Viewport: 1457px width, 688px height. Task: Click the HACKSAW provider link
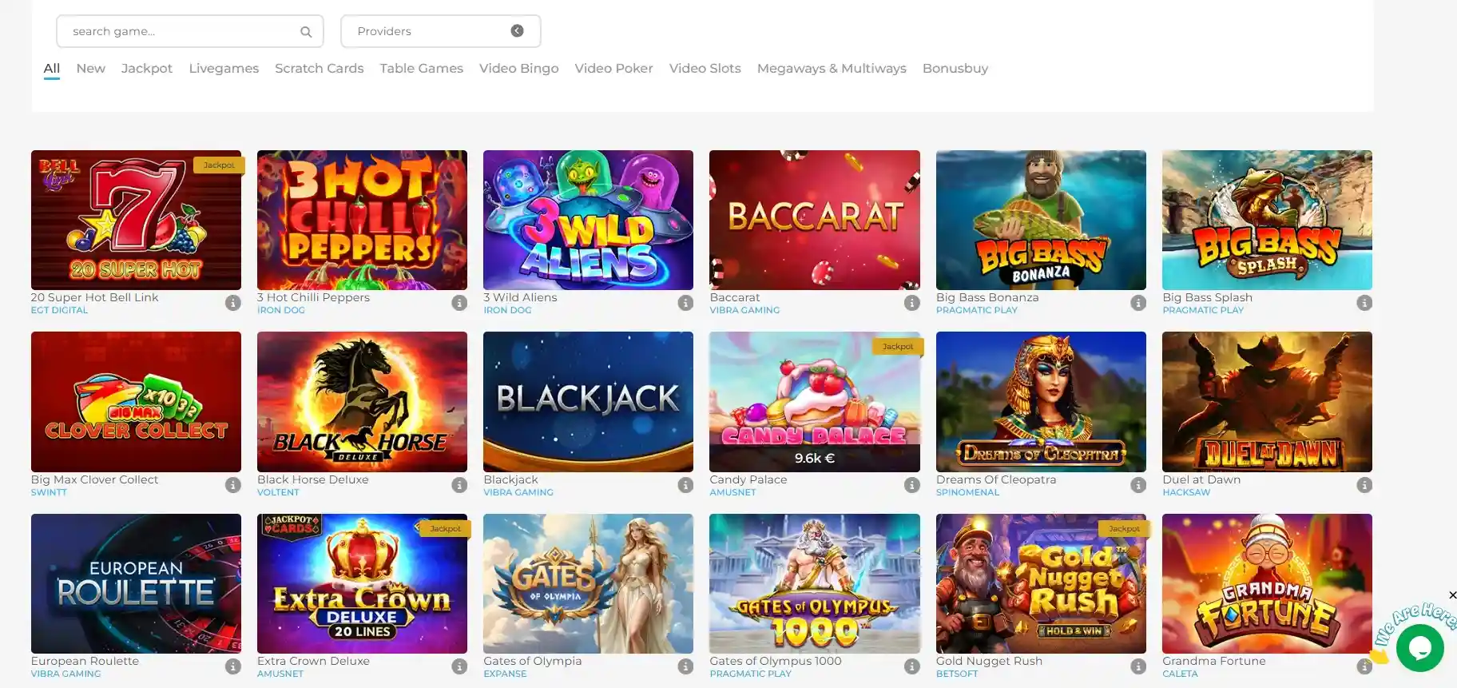tap(1186, 492)
